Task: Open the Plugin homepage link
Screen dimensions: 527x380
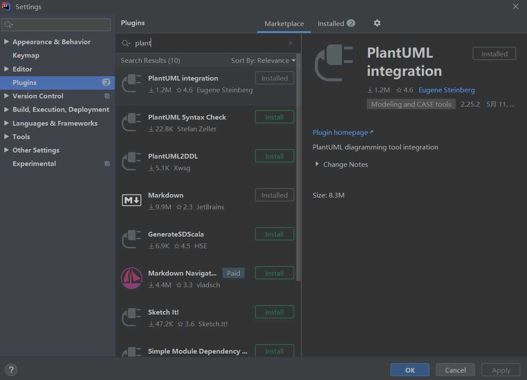Action: click(340, 133)
